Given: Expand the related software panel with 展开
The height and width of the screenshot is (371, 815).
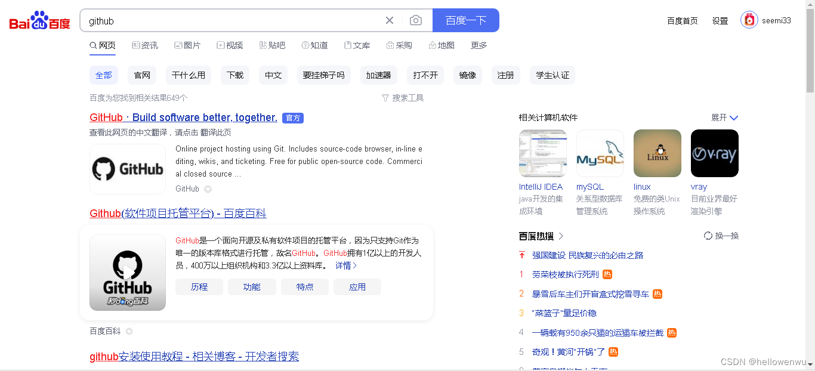Looking at the screenshot, I should 725,118.
